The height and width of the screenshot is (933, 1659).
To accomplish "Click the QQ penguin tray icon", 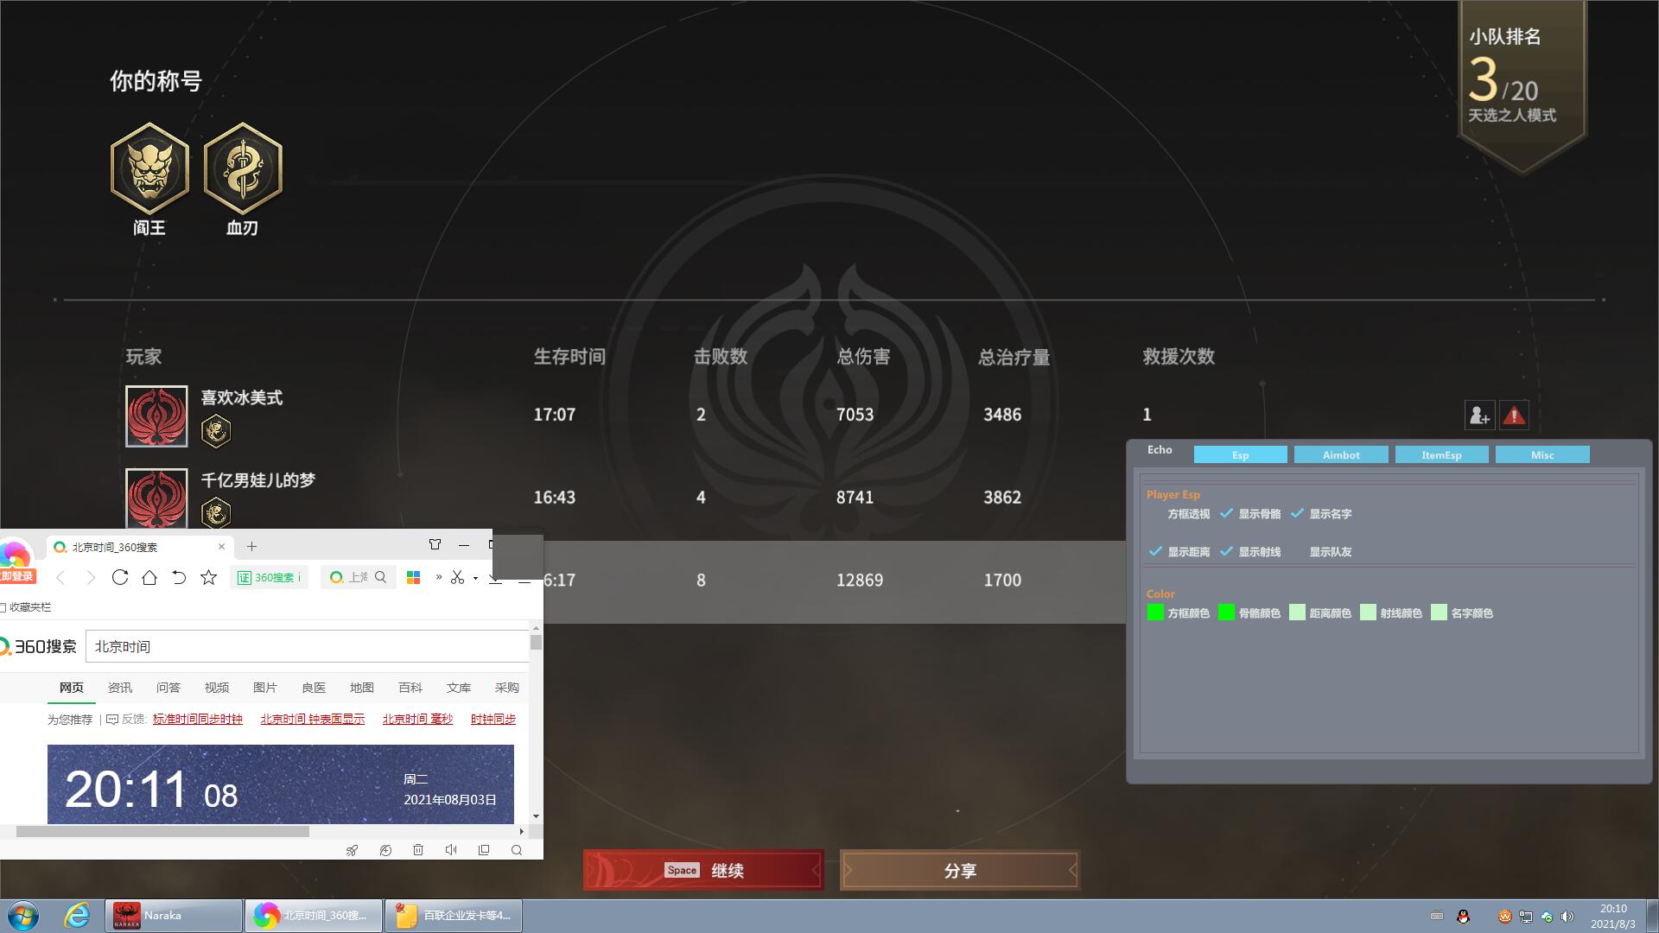I will 1463,917.
